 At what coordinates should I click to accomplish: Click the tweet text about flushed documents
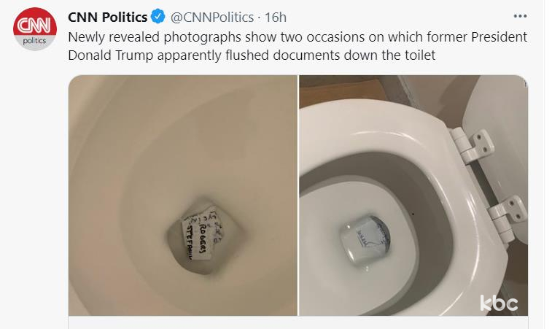coord(298,46)
